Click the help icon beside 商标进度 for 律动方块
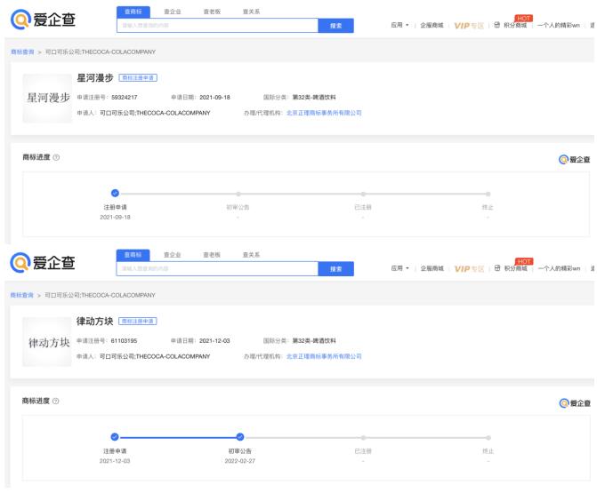This screenshot has width=597, height=501. point(55,401)
